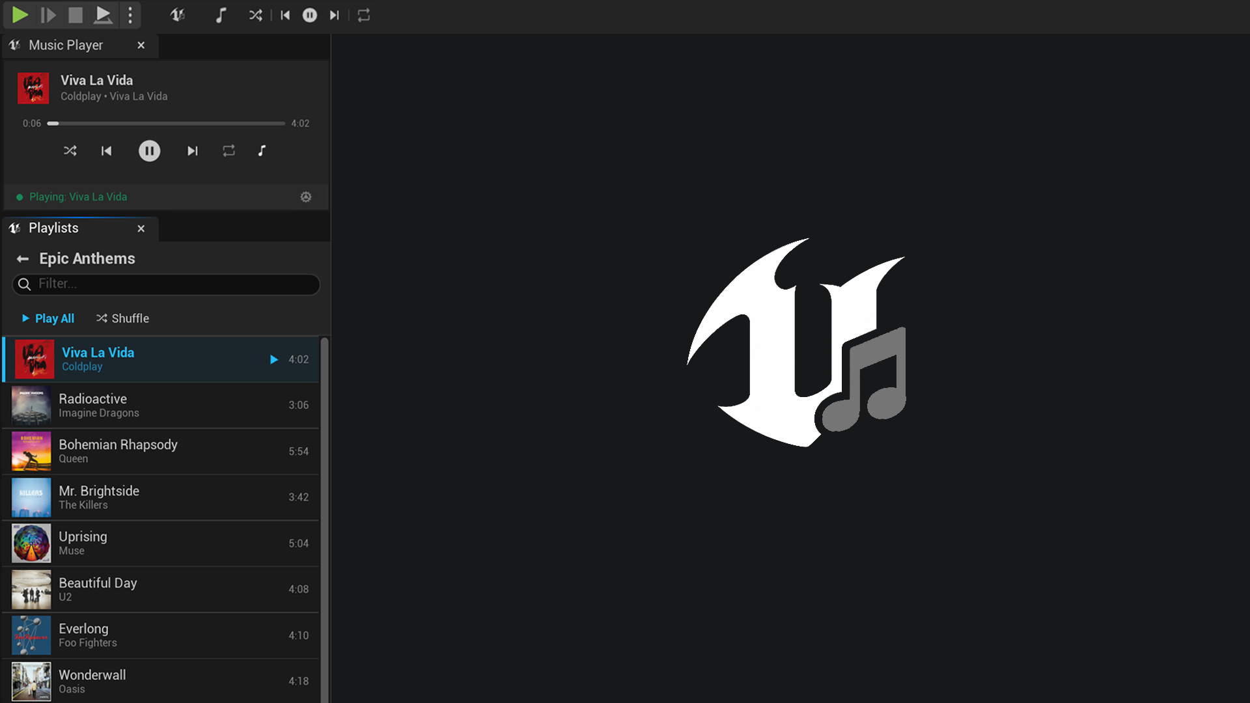The height and width of the screenshot is (703, 1250).
Task: Click the 0:06 elapsed time label
Action: [32, 123]
